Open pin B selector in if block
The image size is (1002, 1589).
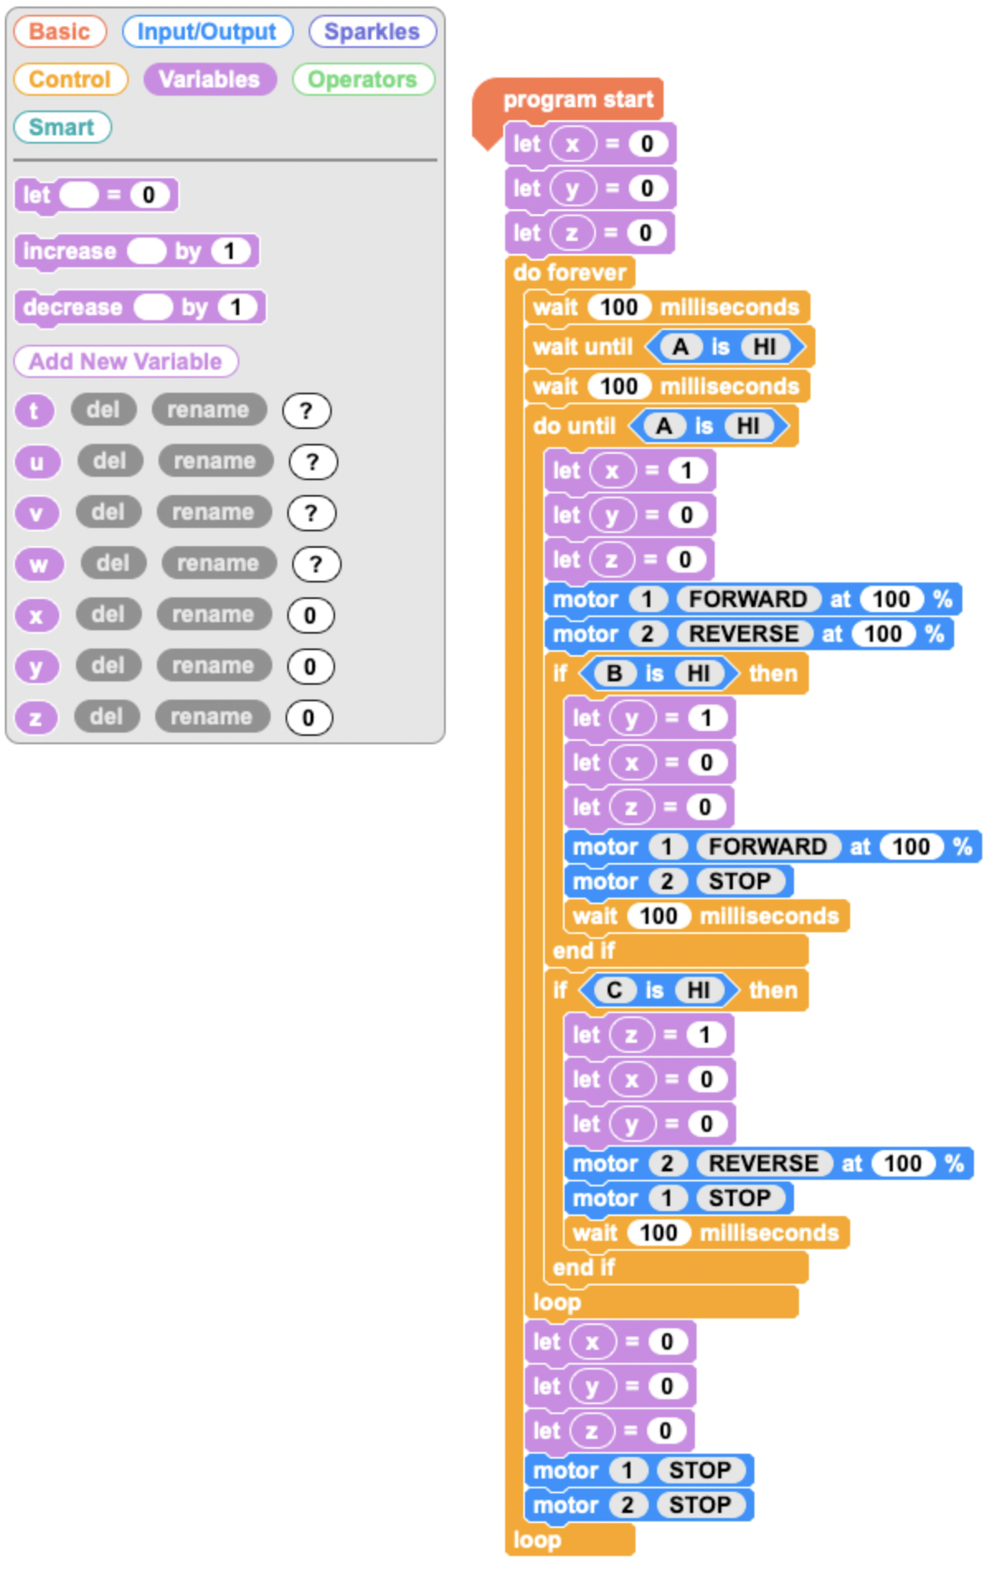click(x=614, y=673)
